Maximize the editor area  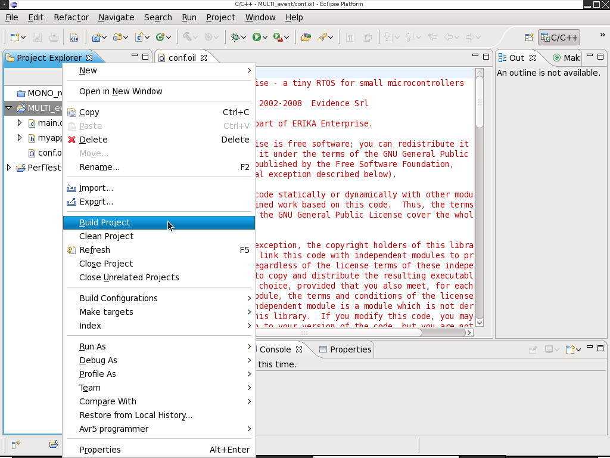[x=486, y=57]
